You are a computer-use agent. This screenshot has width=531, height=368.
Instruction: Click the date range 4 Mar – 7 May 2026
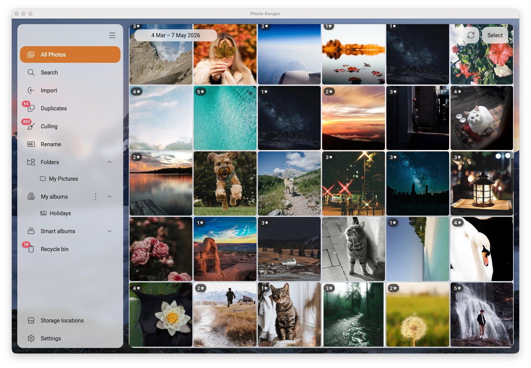(x=176, y=35)
